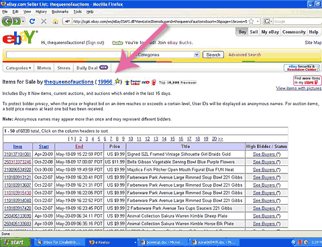
Task: Click the Google search box
Action: [x=297, y=21]
